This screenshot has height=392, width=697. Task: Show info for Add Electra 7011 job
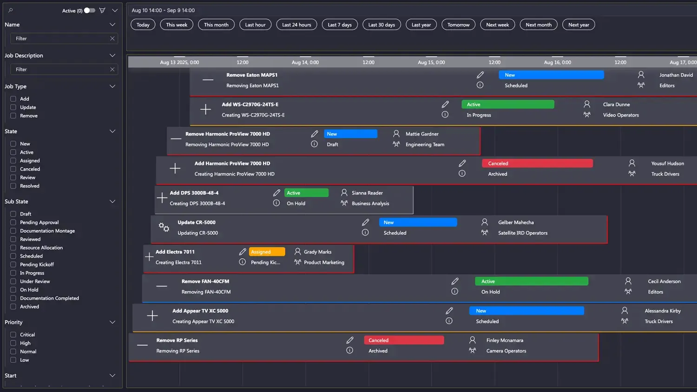click(x=242, y=262)
